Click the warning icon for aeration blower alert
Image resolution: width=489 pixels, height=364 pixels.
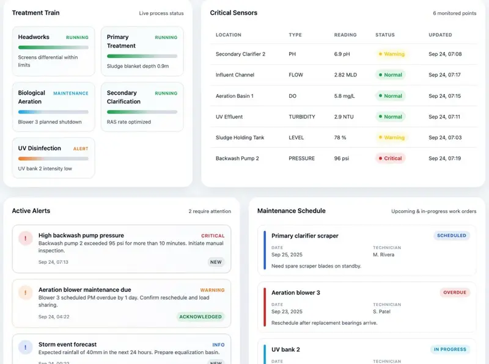pyautogui.click(x=25, y=293)
